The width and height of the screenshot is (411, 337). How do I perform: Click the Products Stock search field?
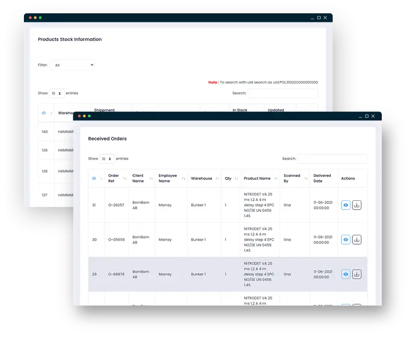pos(283,93)
